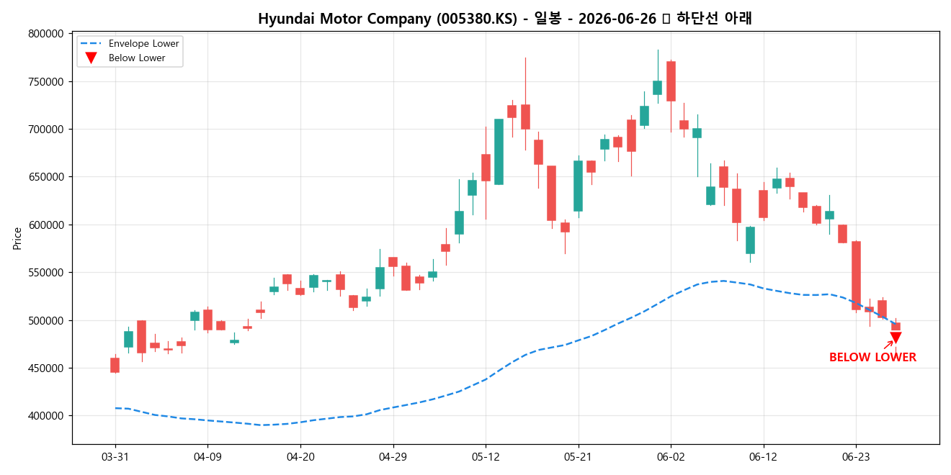Screen dimensions: 951x475
Task: Click the 05-21 date label
Action: [x=578, y=457]
